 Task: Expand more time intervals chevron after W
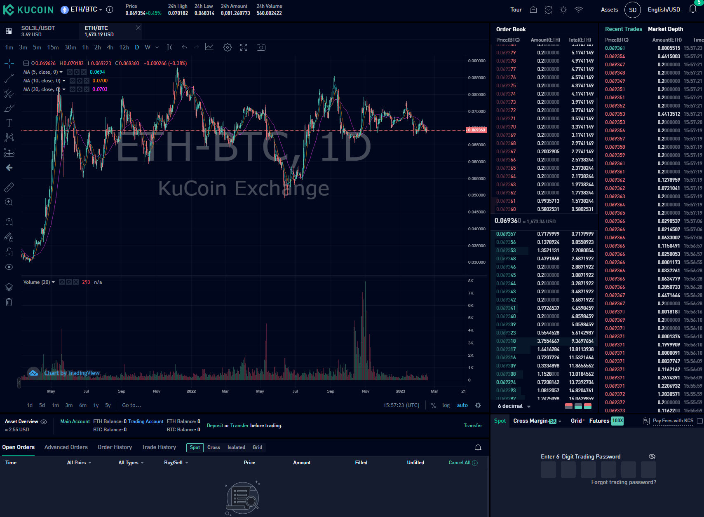click(x=157, y=47)
